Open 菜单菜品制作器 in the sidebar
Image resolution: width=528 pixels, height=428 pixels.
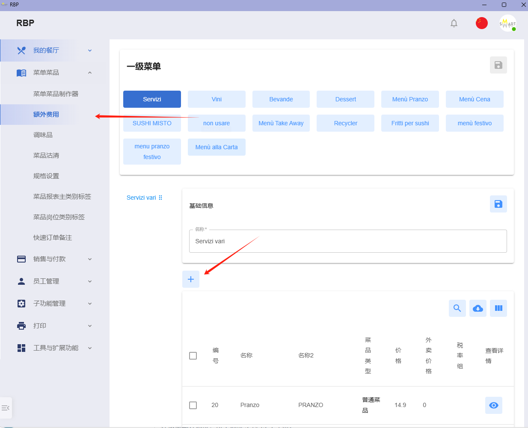(x=56, y=94)
